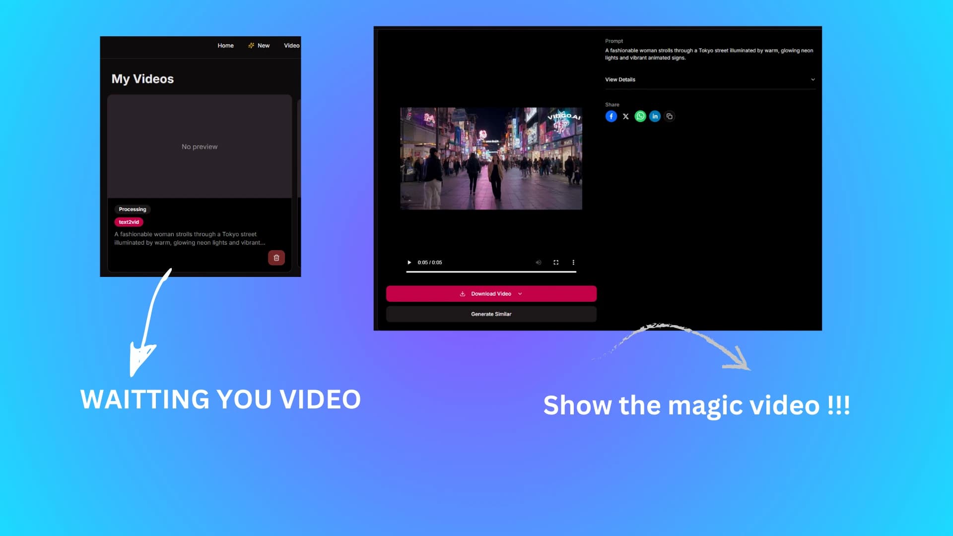
Task: Click the Facebook share icon
Action: click(611, 116)
